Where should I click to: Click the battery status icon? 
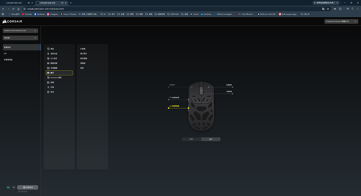coord(8,188)
